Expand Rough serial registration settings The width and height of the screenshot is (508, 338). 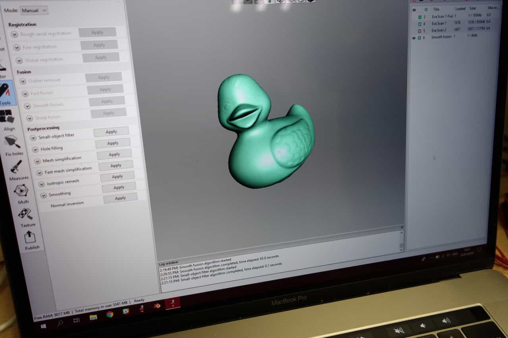pyautogui.click(x=14, y=34)
